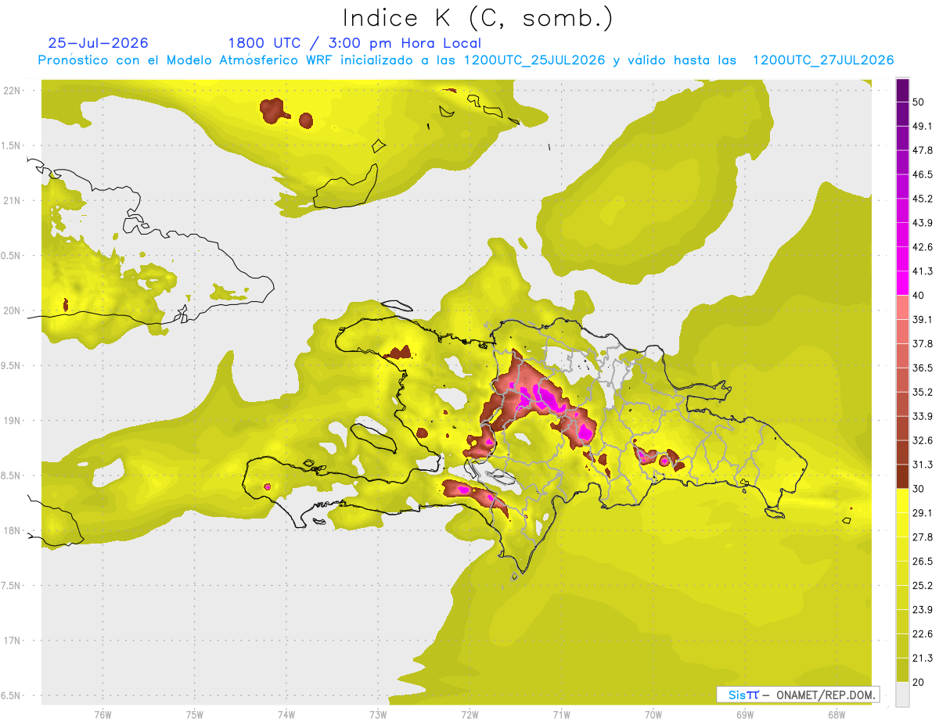Pick the bright yellow swatch between 29.1 and 30

coord(902,501)
